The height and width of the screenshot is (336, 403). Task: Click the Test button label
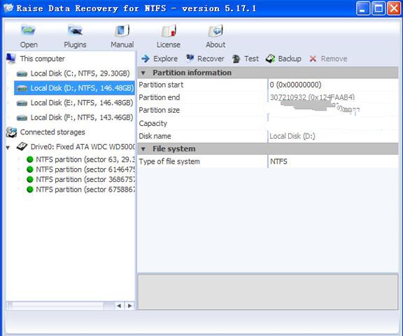point(251,59)
